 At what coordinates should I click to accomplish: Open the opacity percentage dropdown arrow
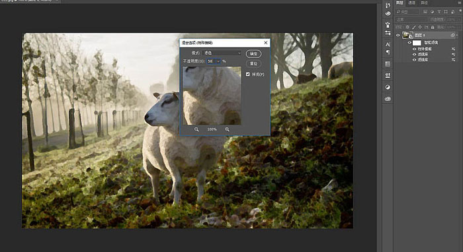(218, 61)
